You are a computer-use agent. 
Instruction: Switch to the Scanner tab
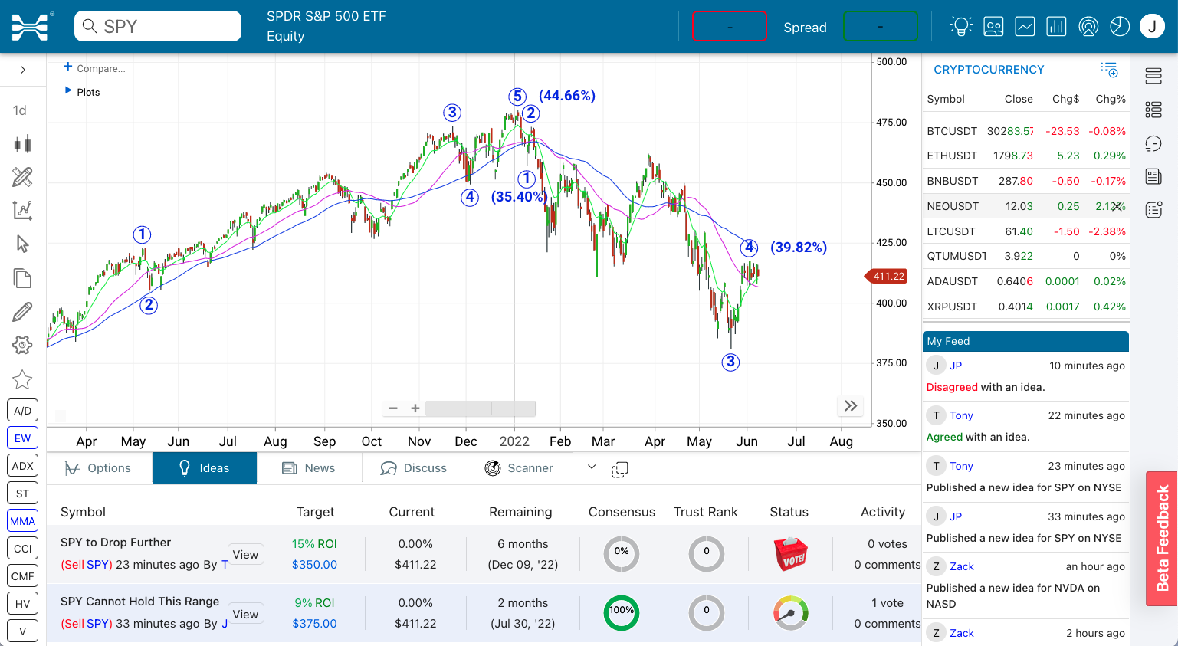(x=520, y=468)
